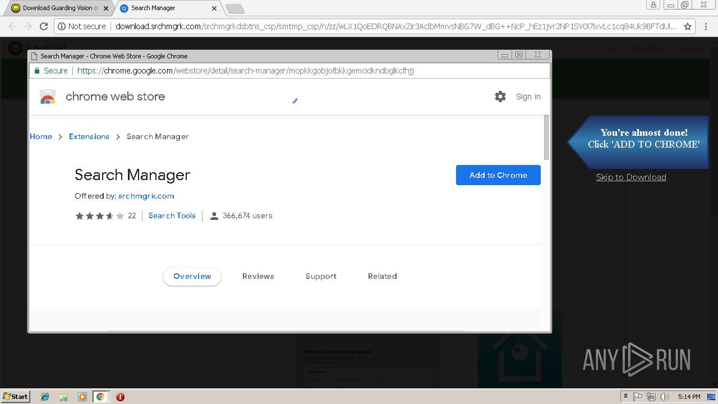Click the Skip to Download link
Screen dimensions: 718x404
pyautogui.click(x=631, y=177)
